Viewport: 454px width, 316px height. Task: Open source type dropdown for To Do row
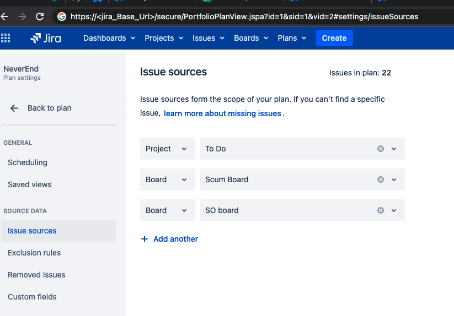(x=167, y=149)
